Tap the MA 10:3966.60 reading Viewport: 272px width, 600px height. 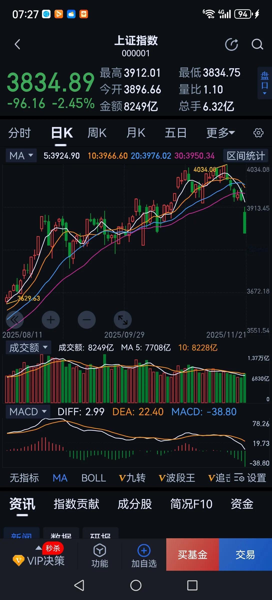(108, 156)
